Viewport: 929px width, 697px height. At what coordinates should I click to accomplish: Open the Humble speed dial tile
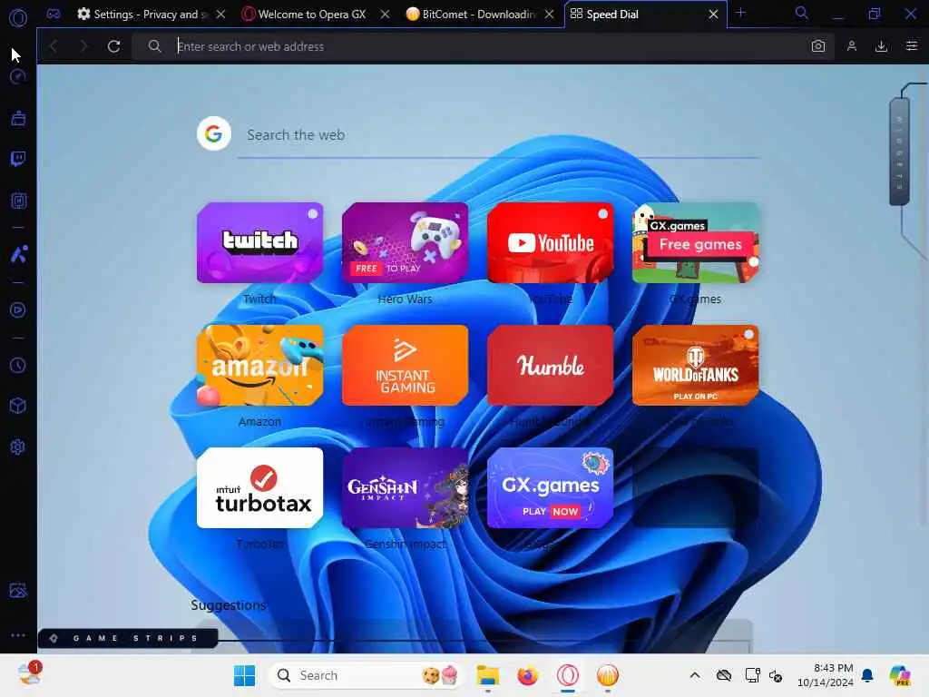click(551, 365)
